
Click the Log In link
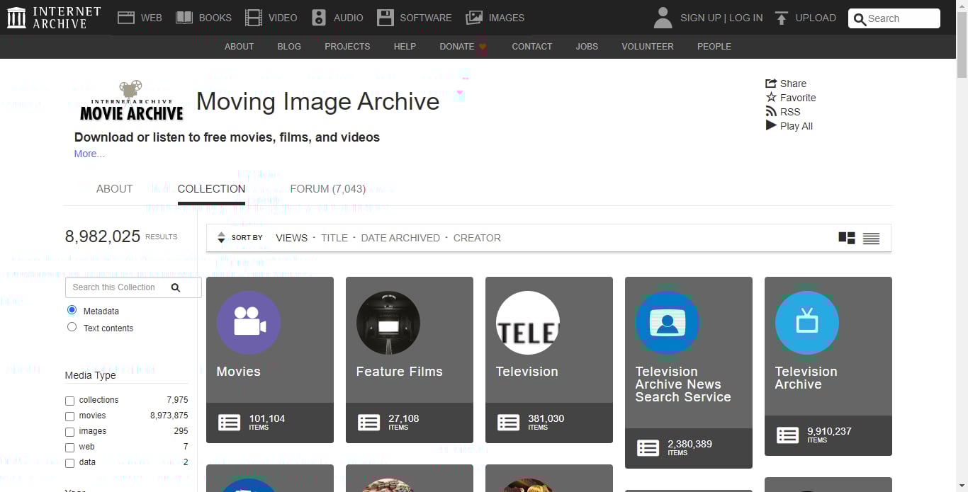(x=746, y=18)
